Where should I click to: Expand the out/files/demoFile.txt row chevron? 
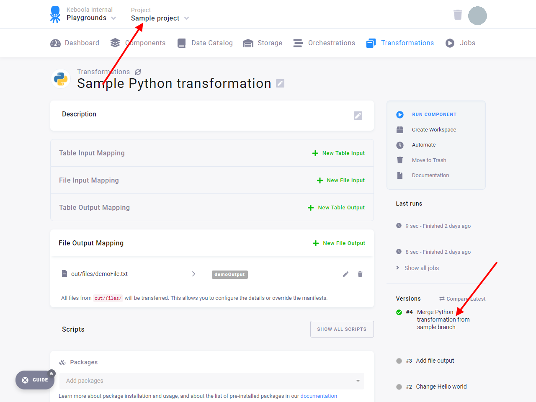(x=193, y=274)
